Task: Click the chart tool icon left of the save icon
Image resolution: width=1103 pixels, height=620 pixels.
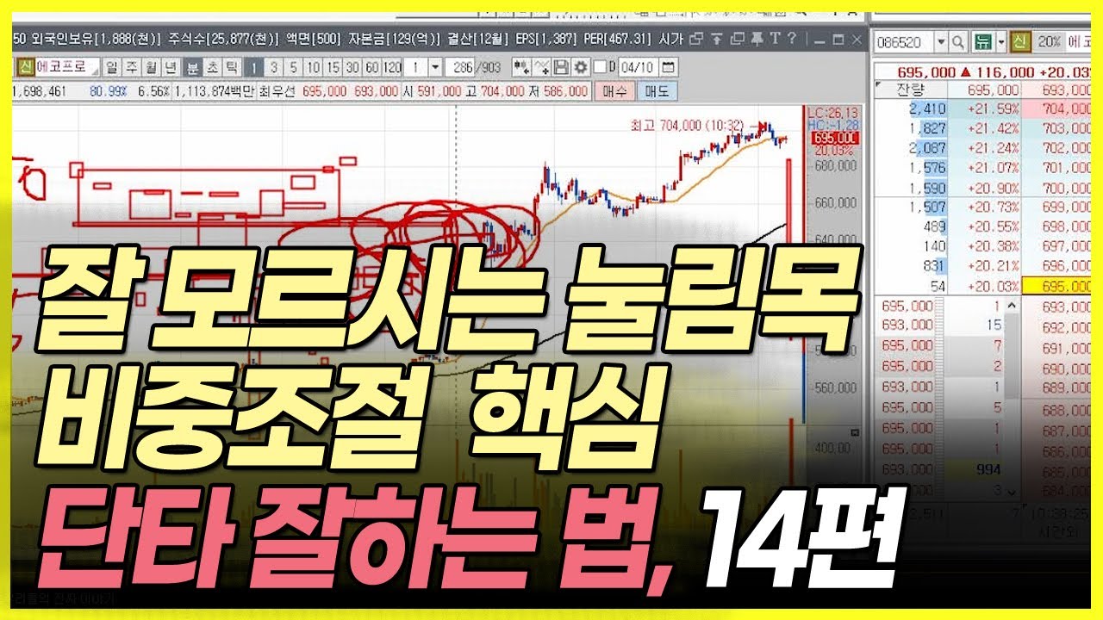Action: (542, 68)
